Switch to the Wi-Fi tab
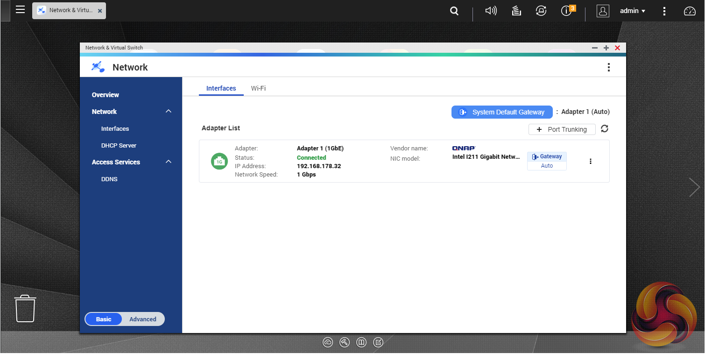This screenshot has width=705, height=354. coord(258,88)
